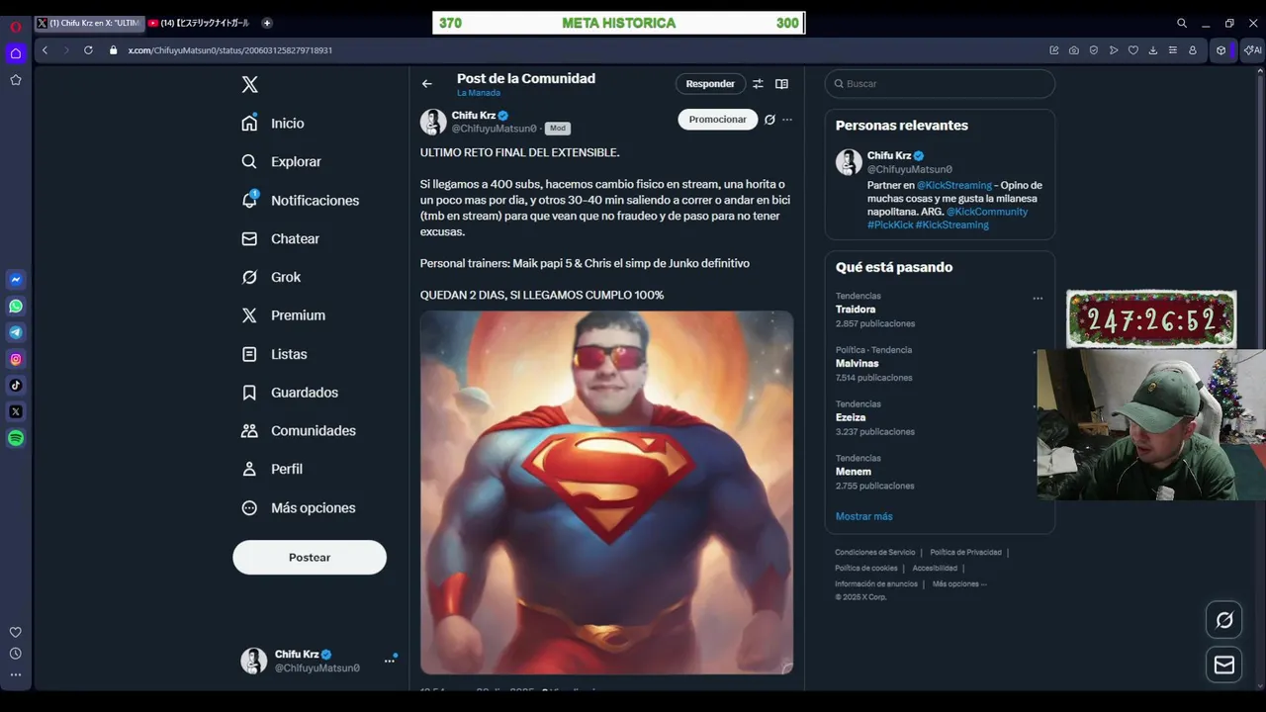Click the Responder button
This screenshot has width=1266, height=712.
coord(710,84)
